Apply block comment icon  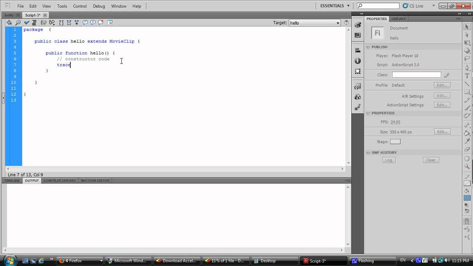point(85,23)
